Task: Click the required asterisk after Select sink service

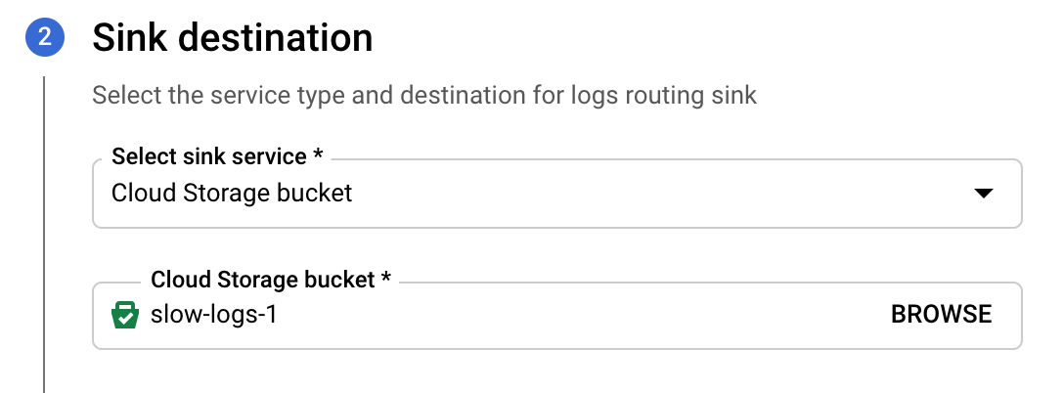Action: pos(318,155)
